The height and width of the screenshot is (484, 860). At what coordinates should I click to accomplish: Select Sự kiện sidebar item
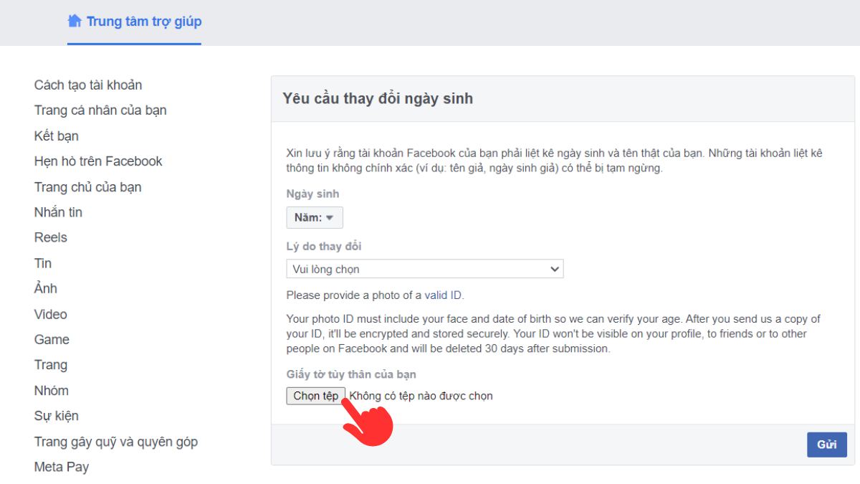point(57,416)
